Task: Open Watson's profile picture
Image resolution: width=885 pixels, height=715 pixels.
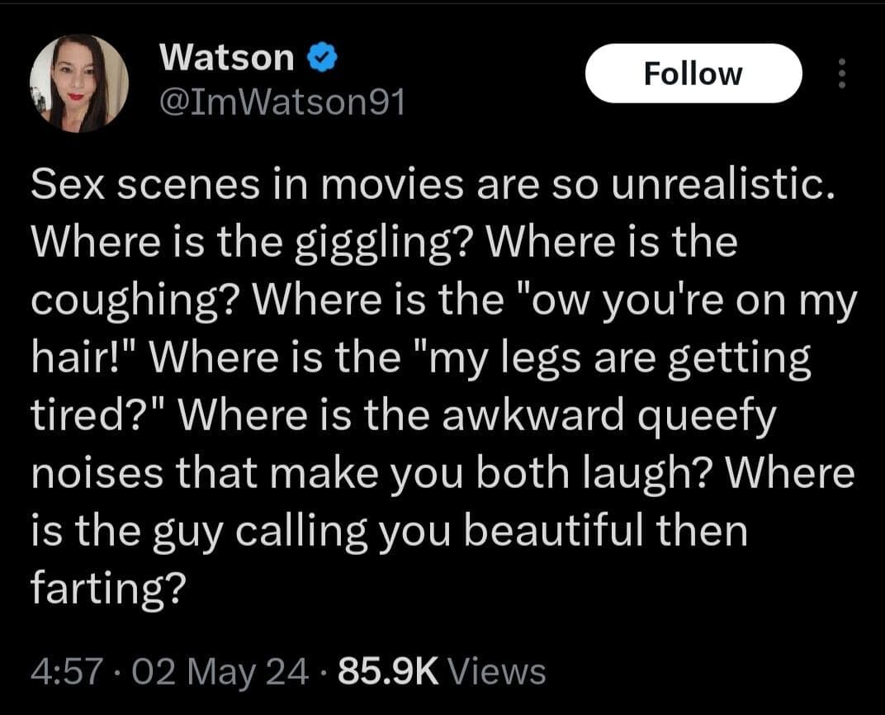Action: pos(78,83)
